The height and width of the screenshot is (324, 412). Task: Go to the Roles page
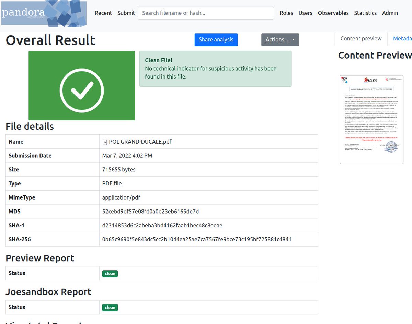pyautogui.click(x=286, y=13)
